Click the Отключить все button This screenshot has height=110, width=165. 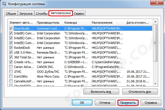click(140, 92)
